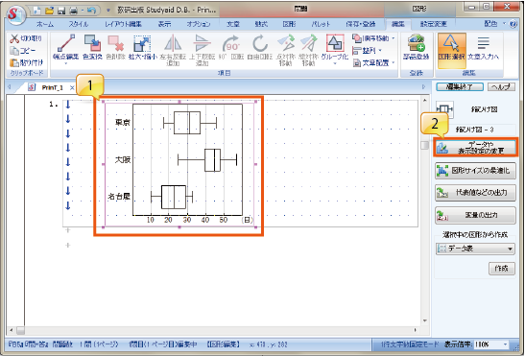Open the スタイル ribbon tab
The height and width of the screenshot is (356, 525).
[79, 24]
